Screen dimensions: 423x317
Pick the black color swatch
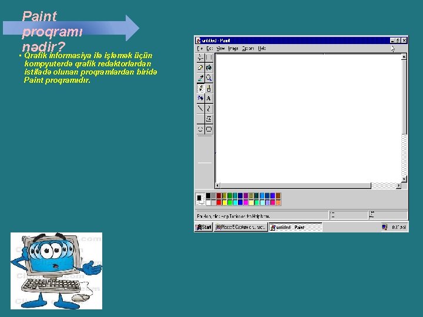[208, 195]
